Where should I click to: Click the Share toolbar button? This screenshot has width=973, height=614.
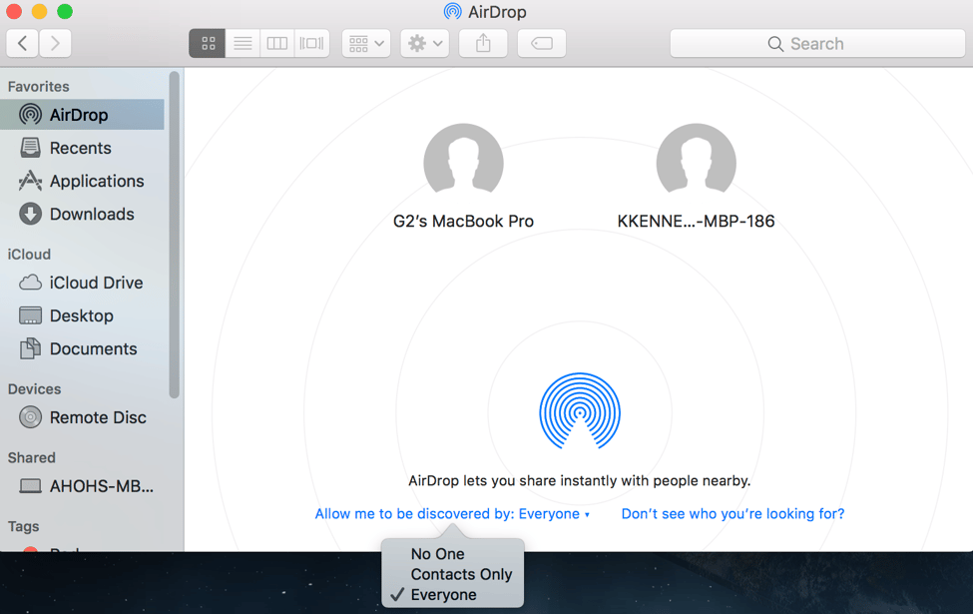[x=483, y=44]
